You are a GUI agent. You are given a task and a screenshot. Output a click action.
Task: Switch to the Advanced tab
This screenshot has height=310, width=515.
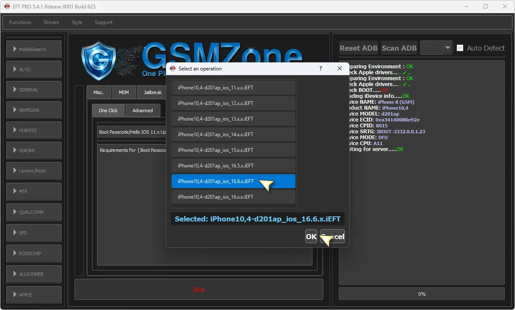142,111
